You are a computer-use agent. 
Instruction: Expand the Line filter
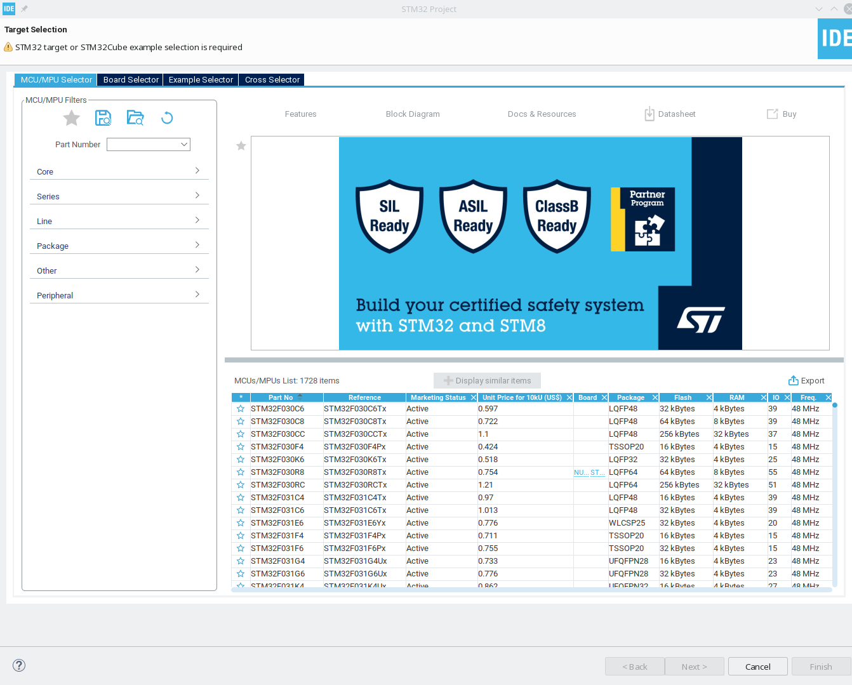coord(119,221)
